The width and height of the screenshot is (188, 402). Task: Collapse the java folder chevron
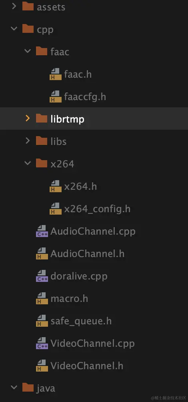[14, 388]
